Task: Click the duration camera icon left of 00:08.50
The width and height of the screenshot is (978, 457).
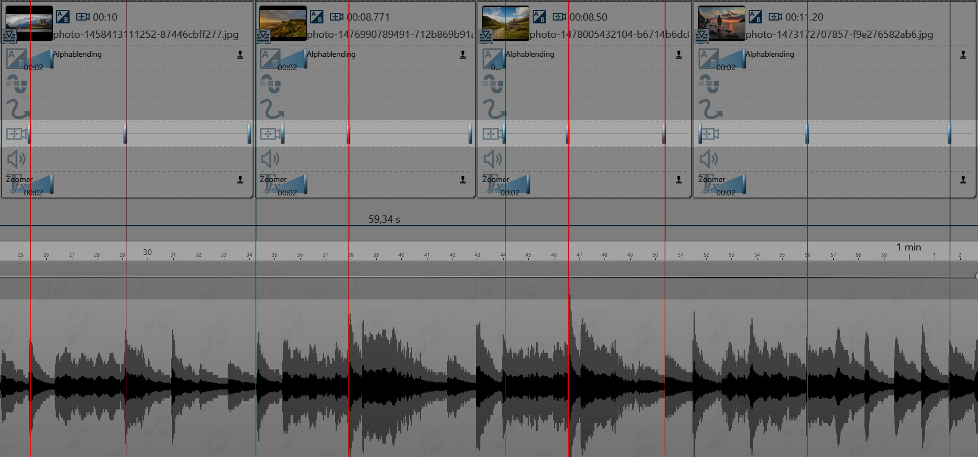Action: click(559, 17)
